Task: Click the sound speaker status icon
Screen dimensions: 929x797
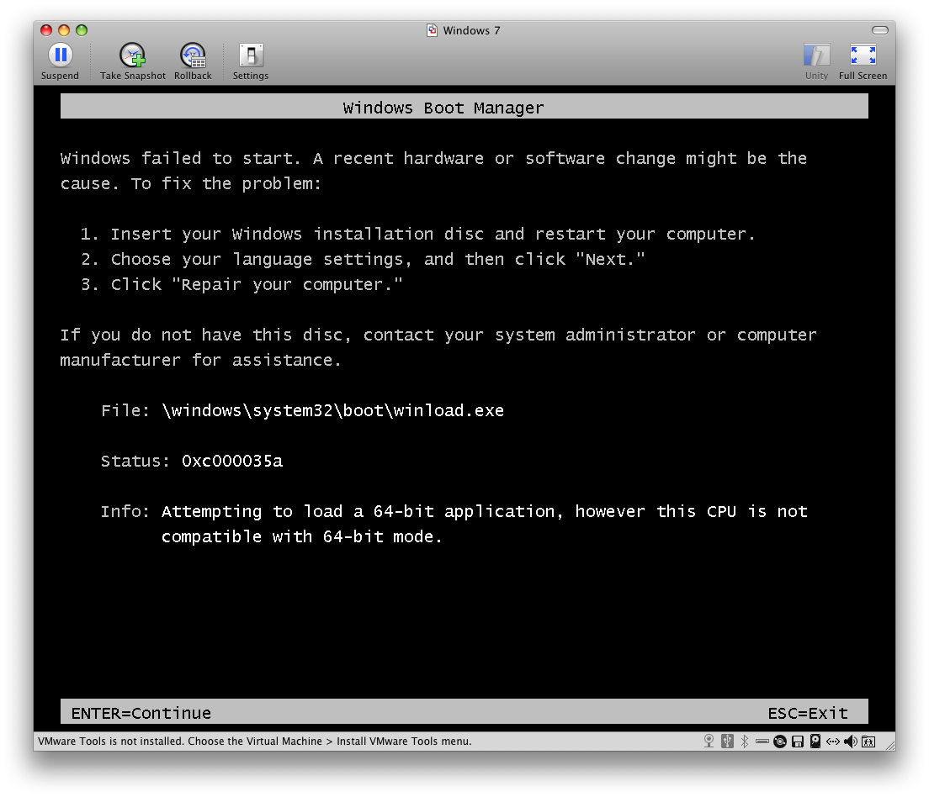Action: click(851, 742)
